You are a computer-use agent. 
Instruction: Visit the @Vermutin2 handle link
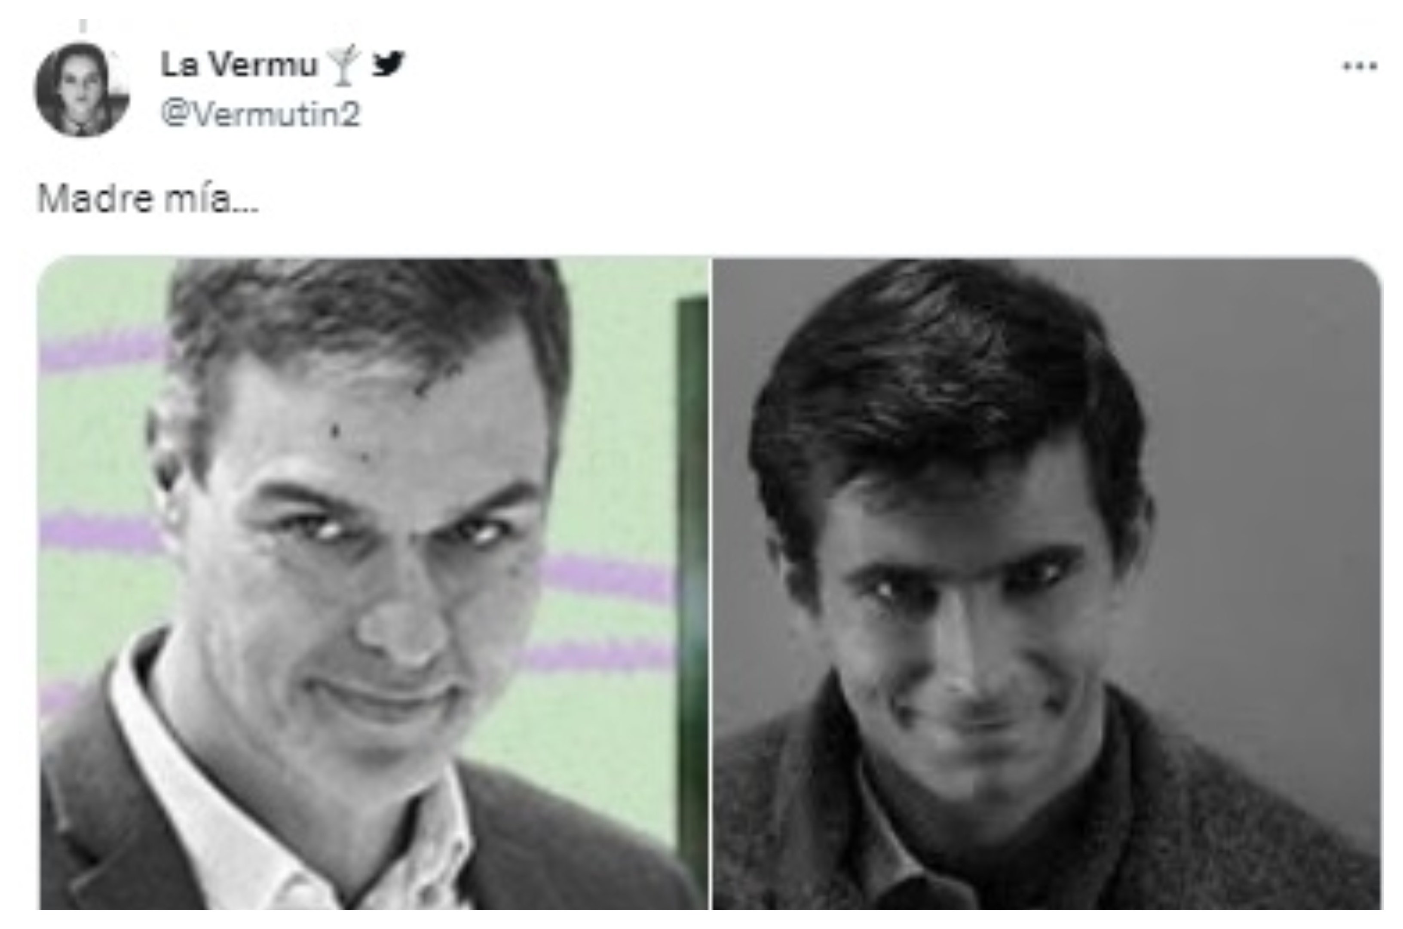[x=260, y=113]
